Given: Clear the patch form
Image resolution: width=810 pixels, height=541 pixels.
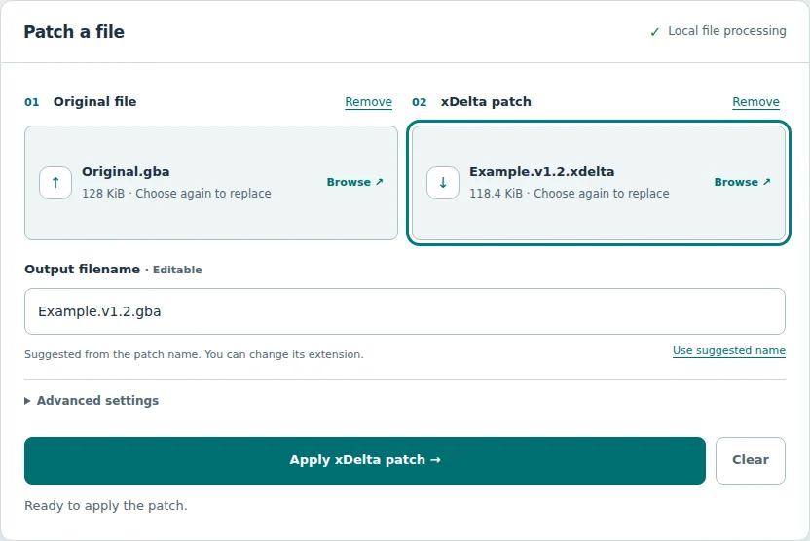Looking at the screenshot, I should (750, 460).
